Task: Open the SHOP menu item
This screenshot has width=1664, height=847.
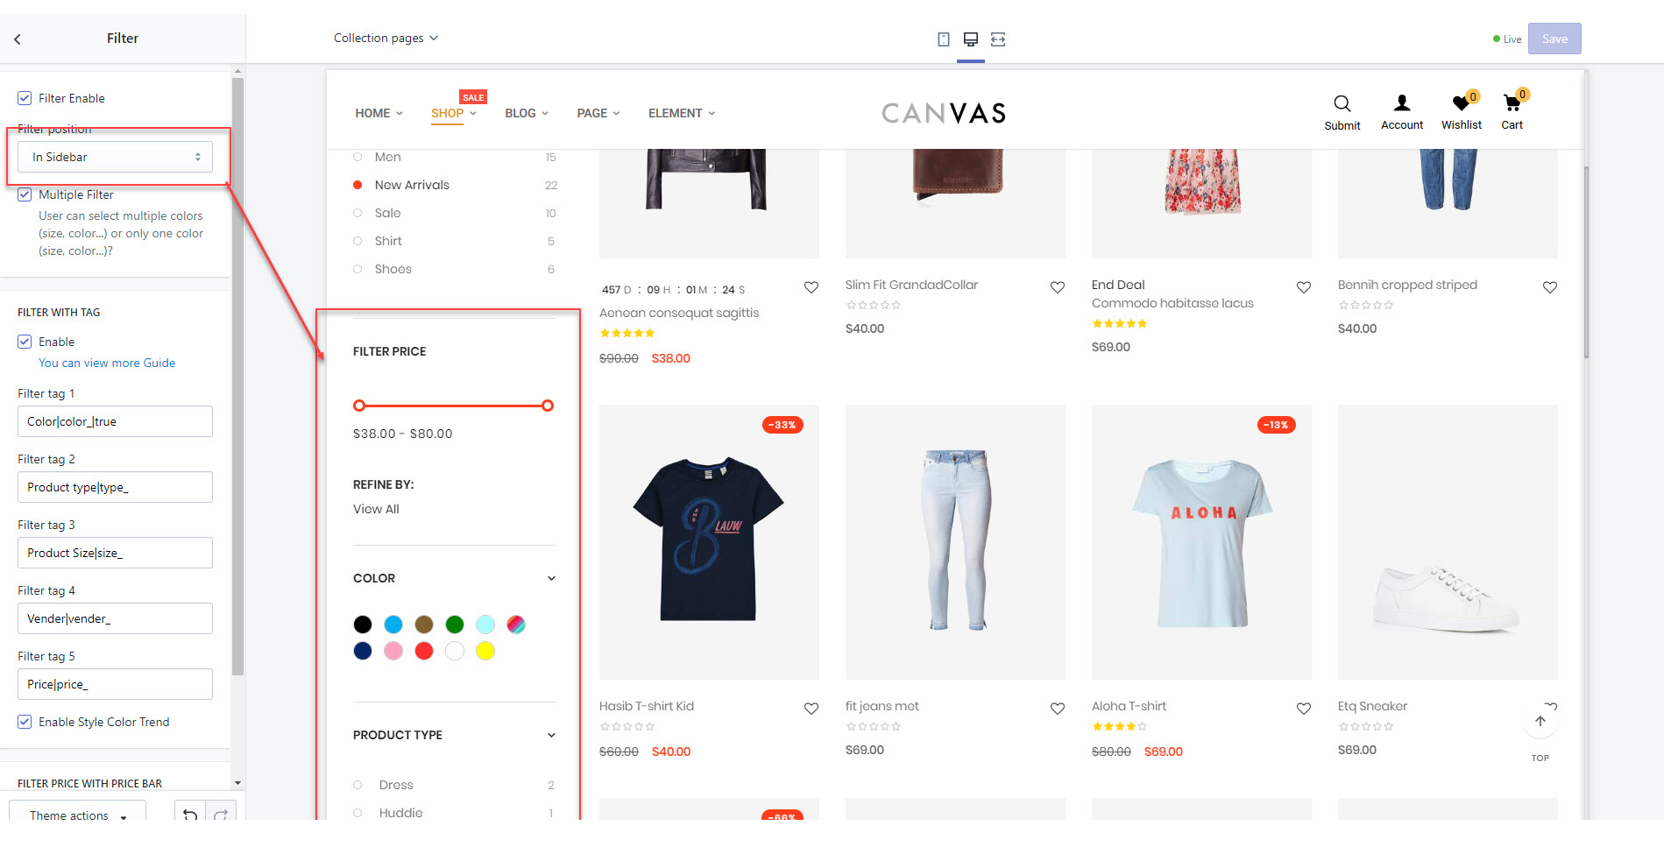Action: coord(453,113)
